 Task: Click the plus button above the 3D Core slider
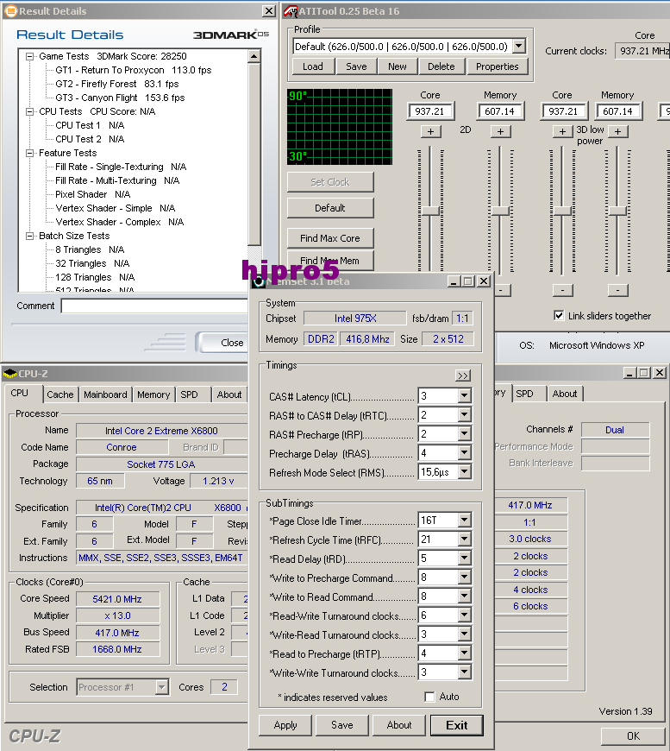[x=562, y=131]
